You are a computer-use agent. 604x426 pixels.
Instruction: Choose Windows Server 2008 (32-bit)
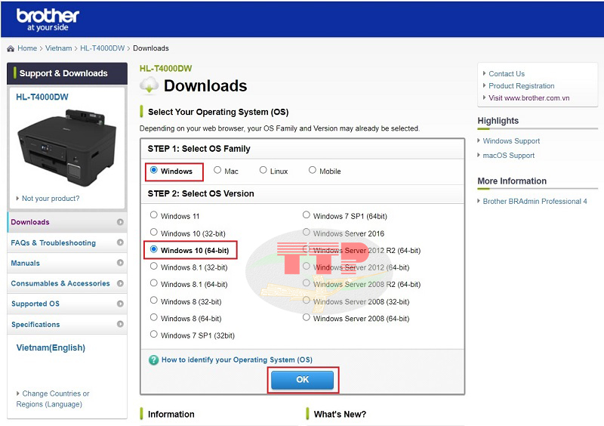tap(307, 300)
